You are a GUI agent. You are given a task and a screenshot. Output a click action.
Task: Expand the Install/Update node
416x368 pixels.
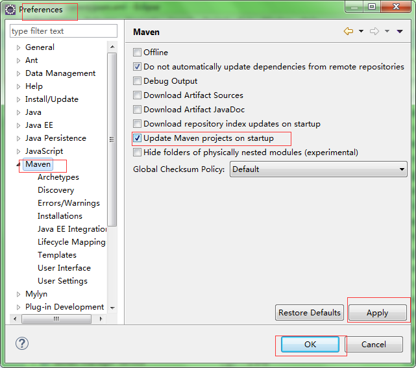(x=18, y=99)
